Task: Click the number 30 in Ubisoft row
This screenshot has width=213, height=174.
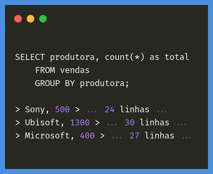Action: click(130, 123)
